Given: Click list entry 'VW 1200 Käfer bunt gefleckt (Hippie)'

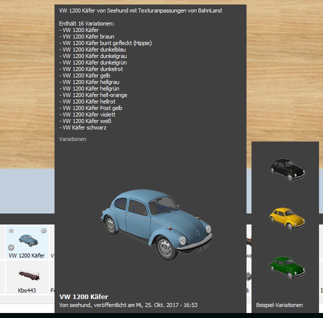Looking at the screenshot, I should pyautogui.click(x=105, y=43).
